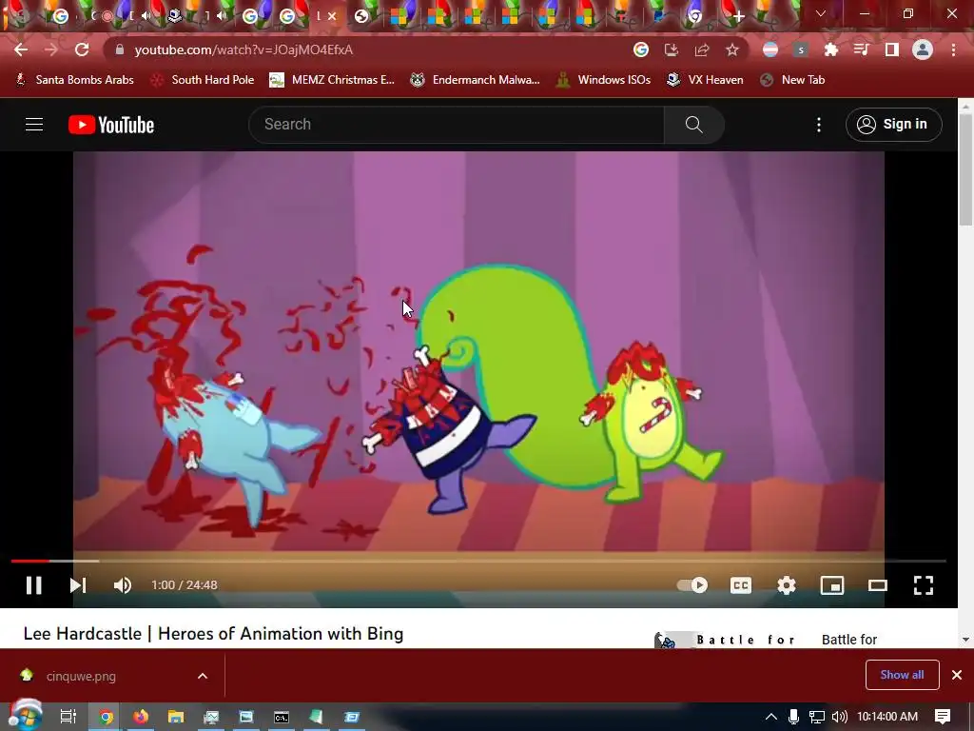Open the Extensions puzzle-piece menu
The height and width of the screenshot is (731, 974).
(830, 49)
